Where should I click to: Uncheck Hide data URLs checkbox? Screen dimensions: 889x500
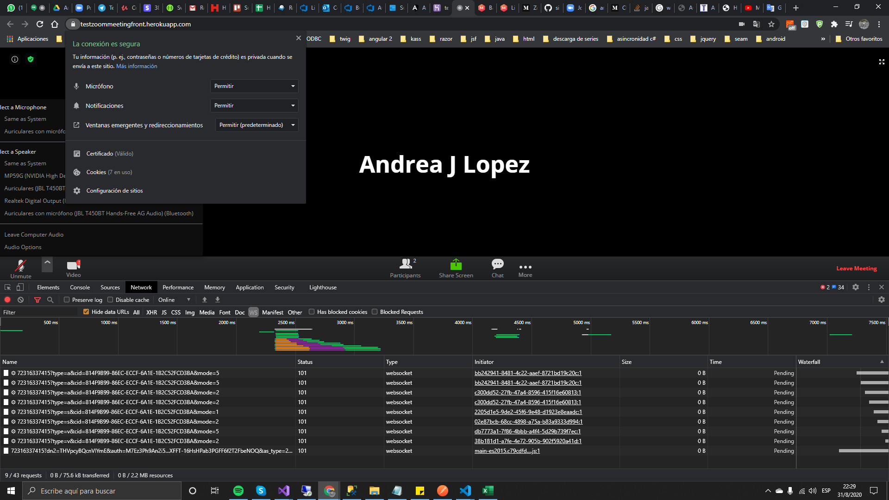click(86, 312)
